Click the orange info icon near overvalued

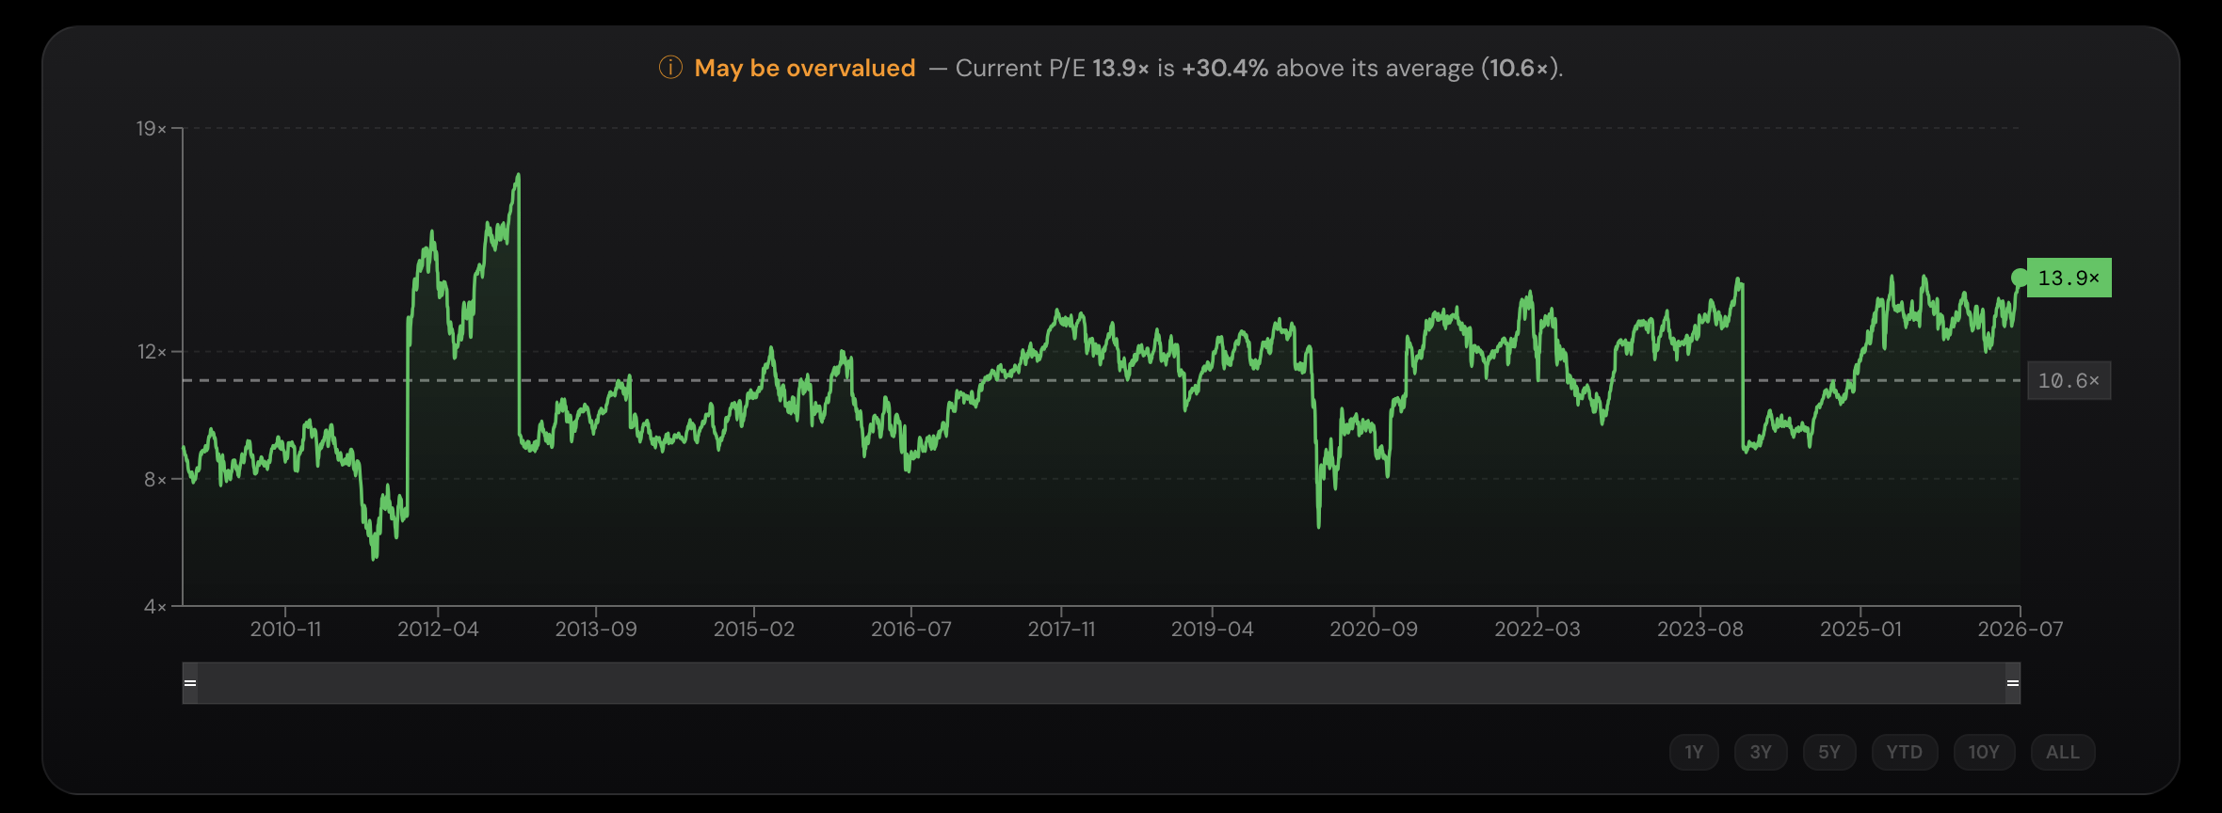(670, 68)
